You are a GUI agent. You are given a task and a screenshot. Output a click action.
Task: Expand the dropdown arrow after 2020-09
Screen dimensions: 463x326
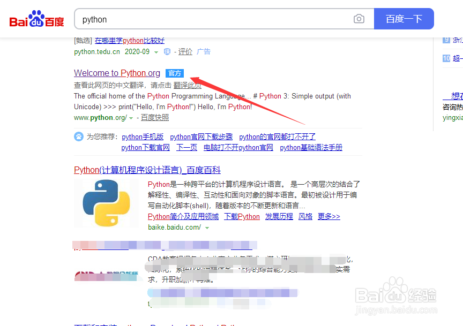(155, 51)
